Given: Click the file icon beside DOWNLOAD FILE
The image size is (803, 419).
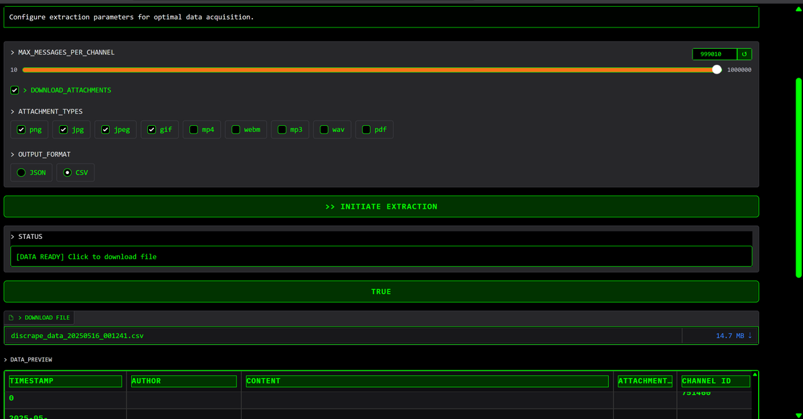Looking at the screenshot, I should coord(11,318).
